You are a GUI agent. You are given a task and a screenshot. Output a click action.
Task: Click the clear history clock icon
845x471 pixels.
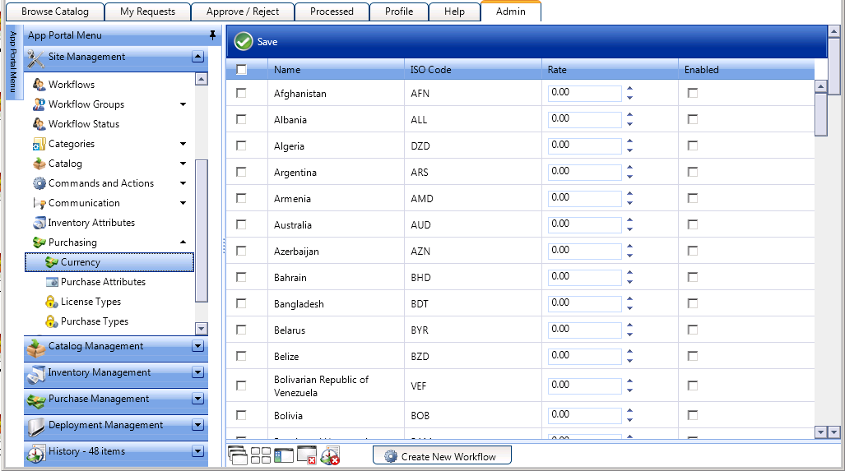pyautogui.click(x=330, y=455)
